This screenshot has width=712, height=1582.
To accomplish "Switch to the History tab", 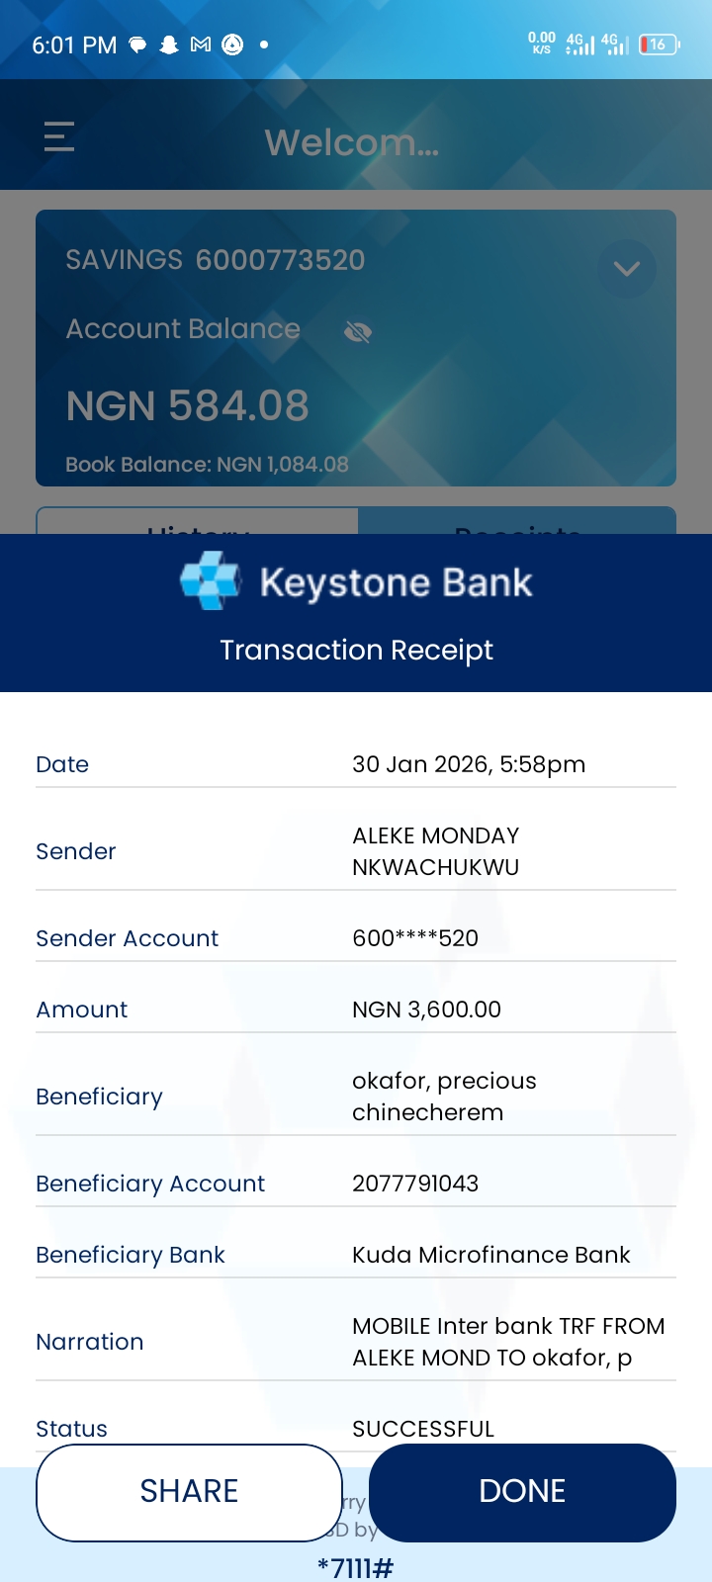I will point(197,522).
